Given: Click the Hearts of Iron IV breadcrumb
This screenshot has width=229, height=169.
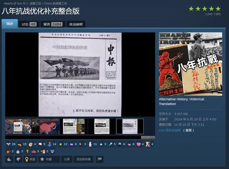Looking at the screenshot, I should (14, 3).
